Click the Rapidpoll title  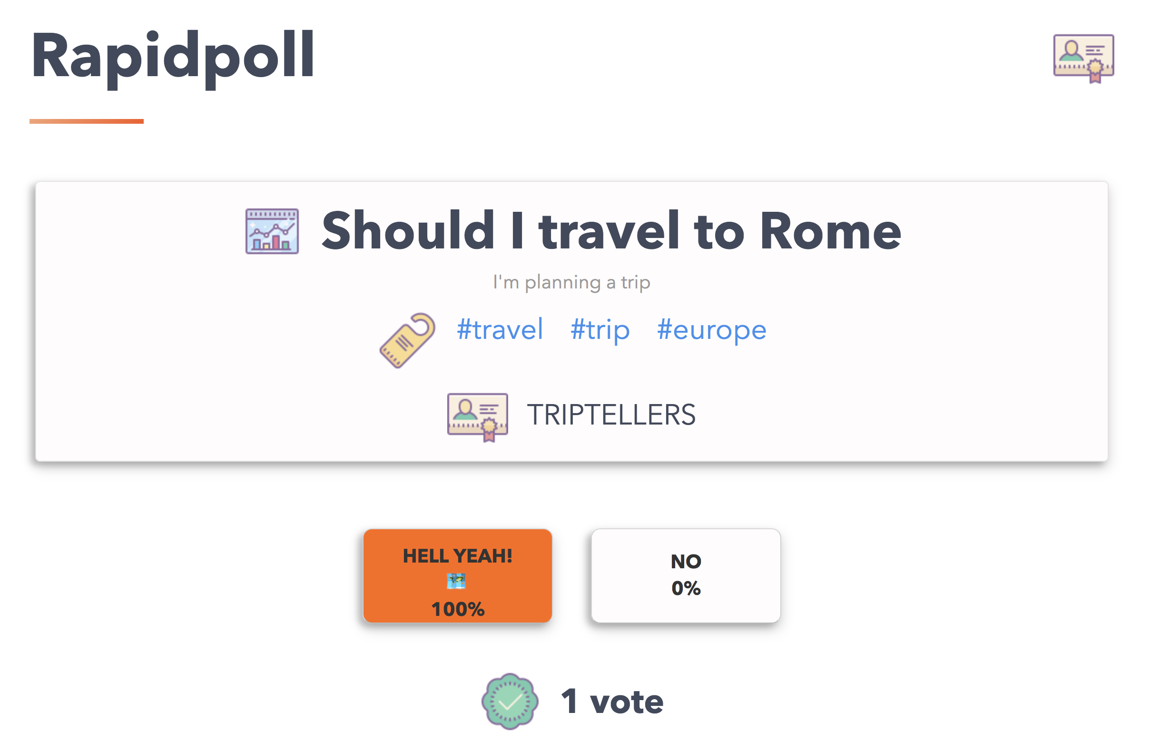pyautogui.click(x=172, y=59)
